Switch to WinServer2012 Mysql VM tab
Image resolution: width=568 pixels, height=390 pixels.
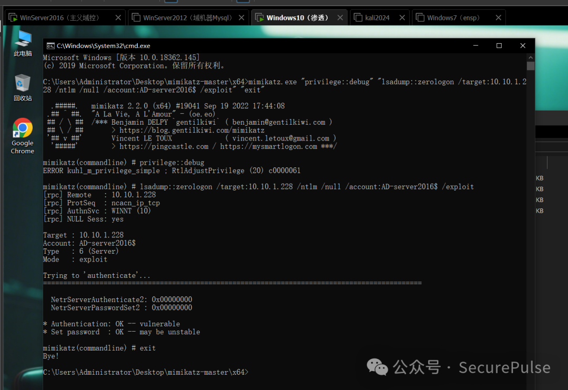point(188,18)
